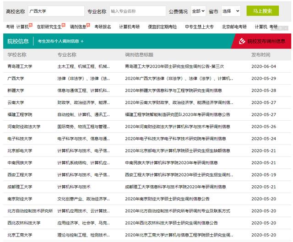This screenshot has width=293, height=242.
Task: Open 福建工程学院智能制造研究团队 notice
Action: click(x=178, y=114)
